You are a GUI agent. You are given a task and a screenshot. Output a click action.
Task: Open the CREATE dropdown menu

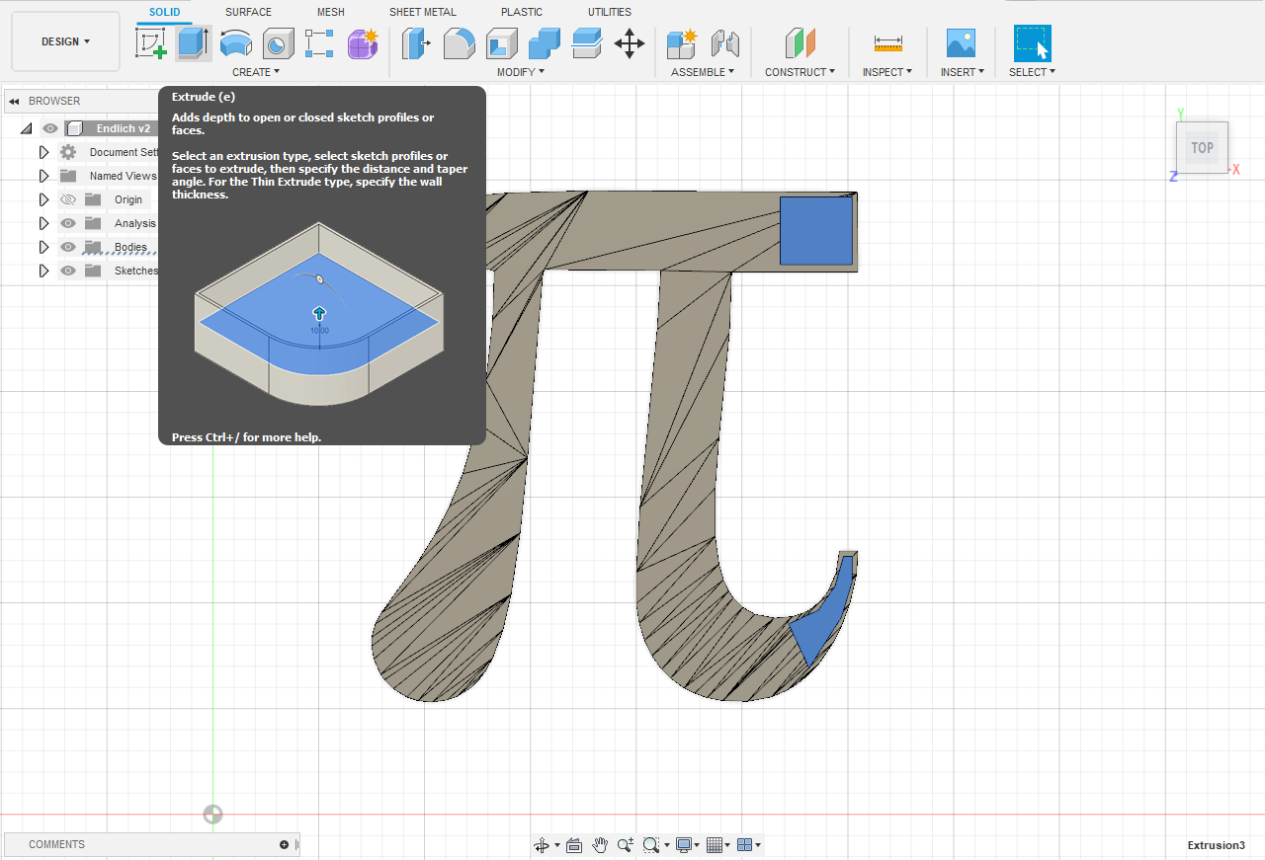[255, 71]
